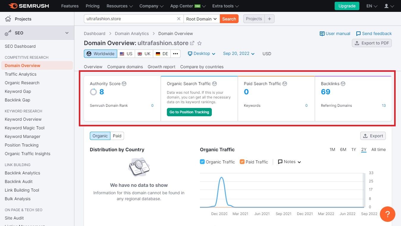This screenshot has height=226, width=401.
Task: Click the Export to PDF button
Action: [x=372, y=43]
